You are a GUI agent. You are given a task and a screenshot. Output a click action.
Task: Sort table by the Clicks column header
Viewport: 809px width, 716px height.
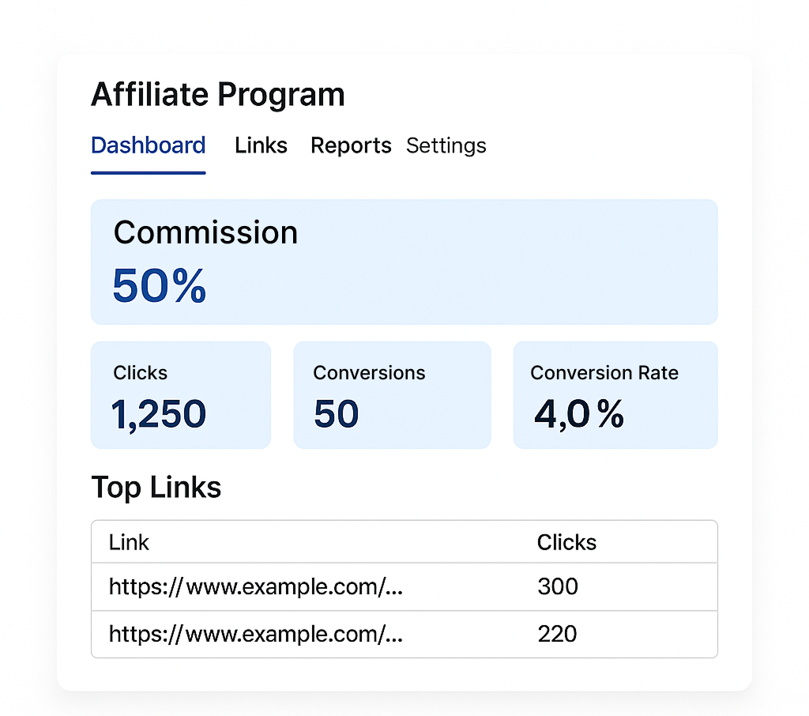click(566, 542)
